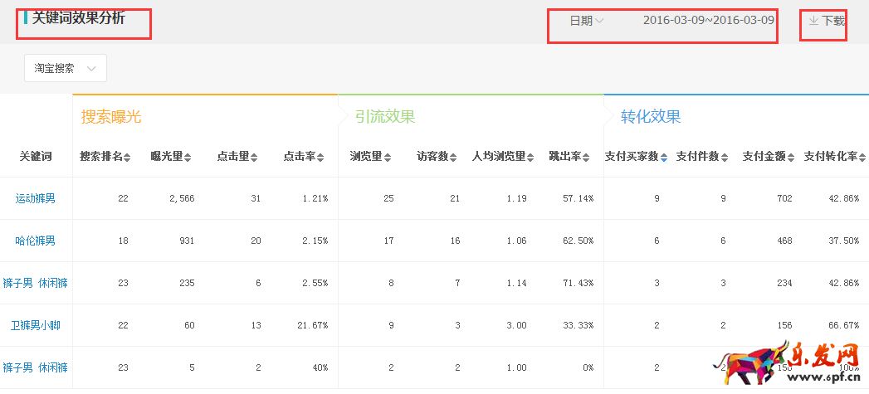Screen dimensions: 869x394
Task: Select the 搜索曝光 section tab
Action: (x=111, y=117)
